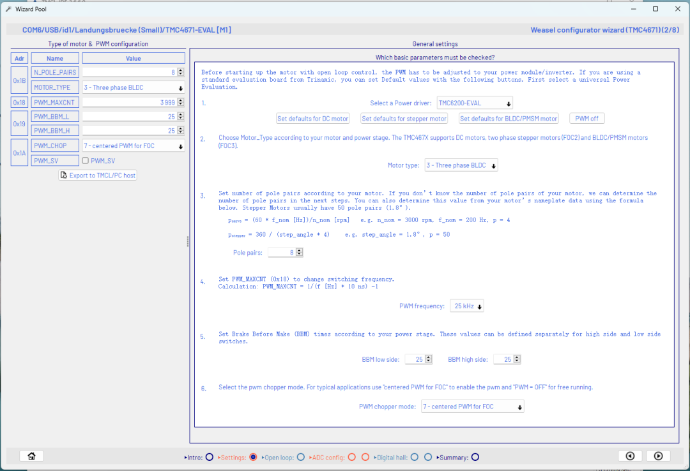The image size is (690, 471).
Task: Select first ADC config step circle
Action: point(351,458)
